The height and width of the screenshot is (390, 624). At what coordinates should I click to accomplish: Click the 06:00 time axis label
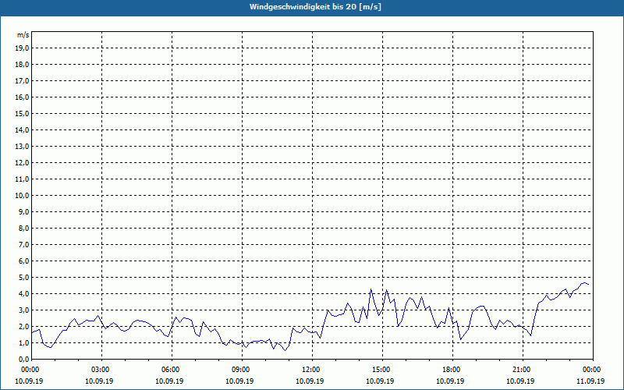pyautogui.click(x=172, y=370)
